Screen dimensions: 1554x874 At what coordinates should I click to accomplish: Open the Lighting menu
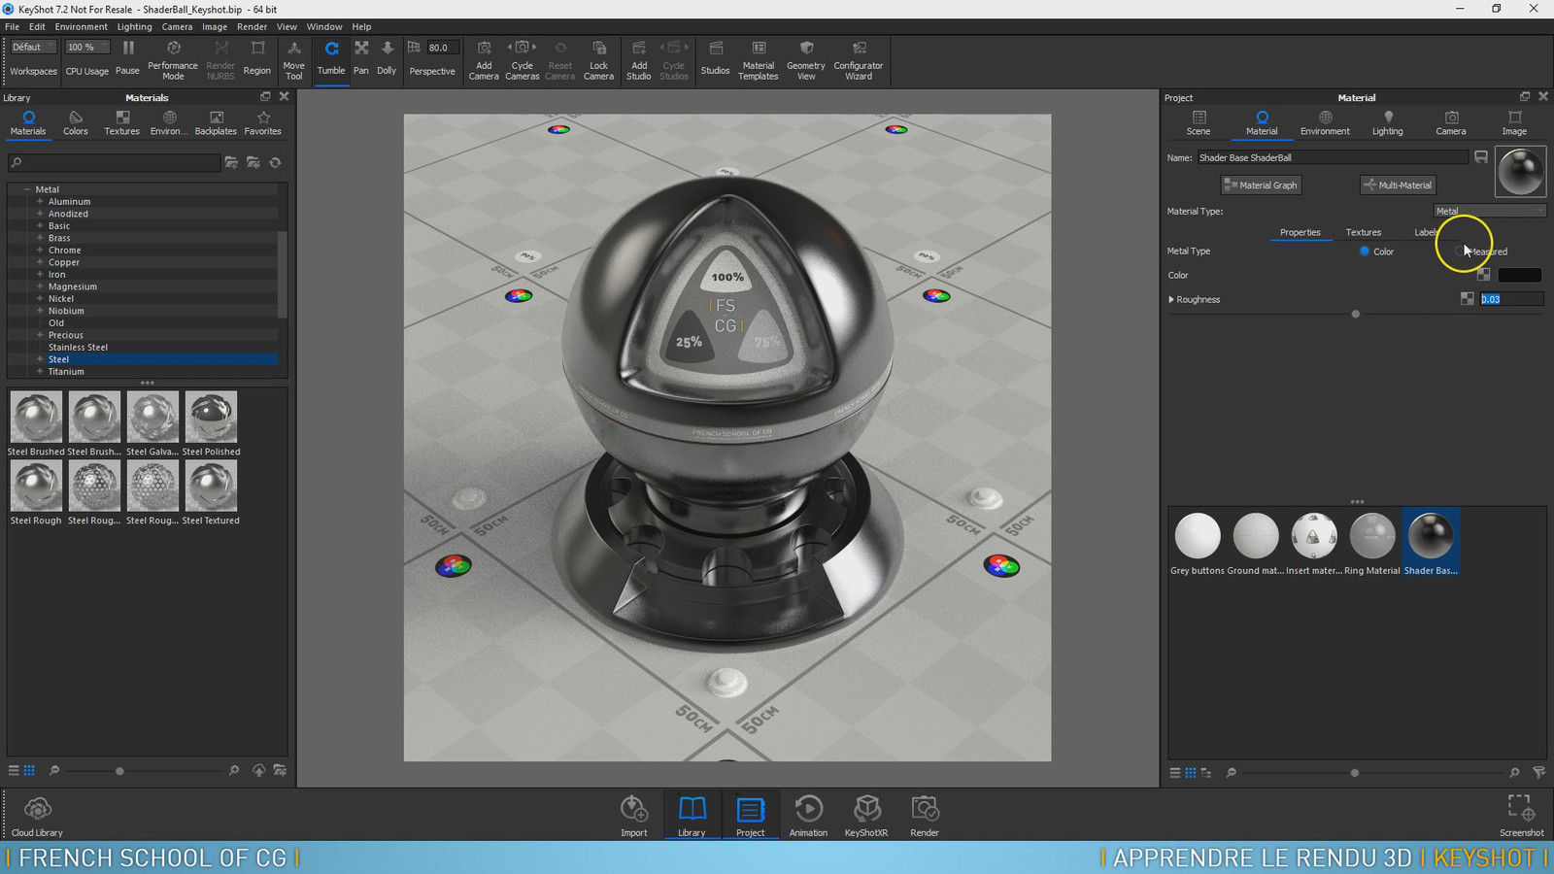point(134,26)
